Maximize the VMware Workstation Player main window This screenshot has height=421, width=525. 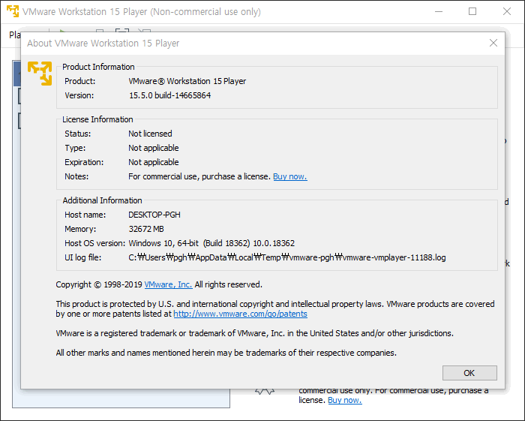472,11
